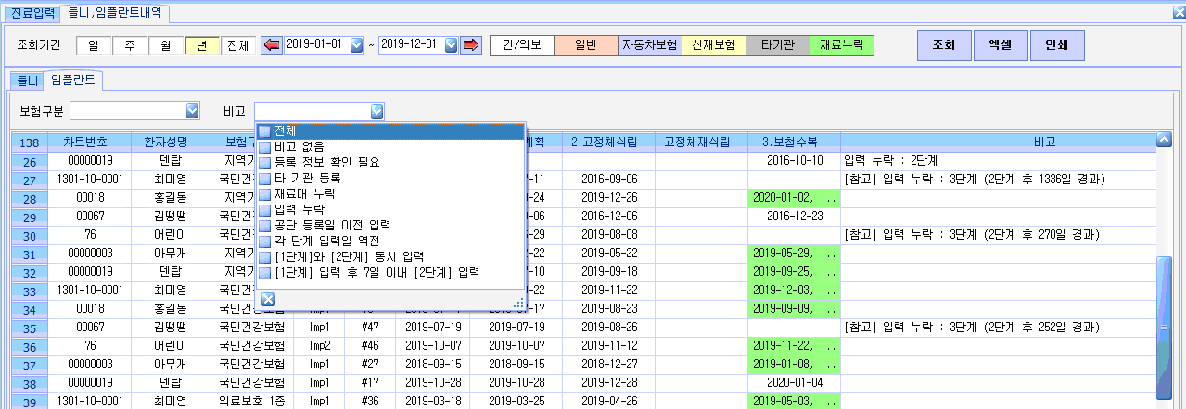Click the 엑셀 export button
The height and width of the screenshot is (409, 1186).
click(x=1000, y=44)
